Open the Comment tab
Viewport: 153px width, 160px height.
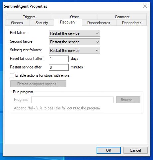click(122, 17)
